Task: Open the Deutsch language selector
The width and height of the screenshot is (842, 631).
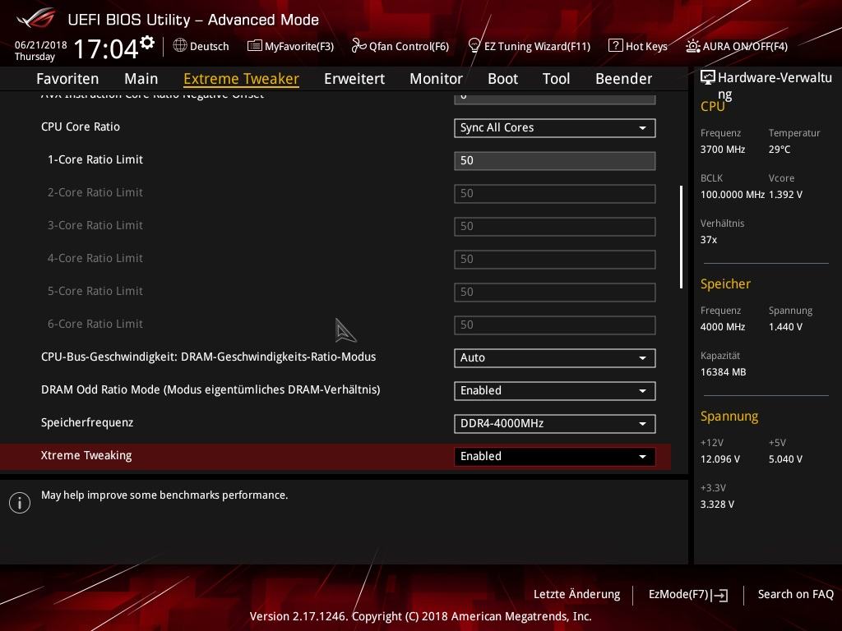Action: [201, 46]
